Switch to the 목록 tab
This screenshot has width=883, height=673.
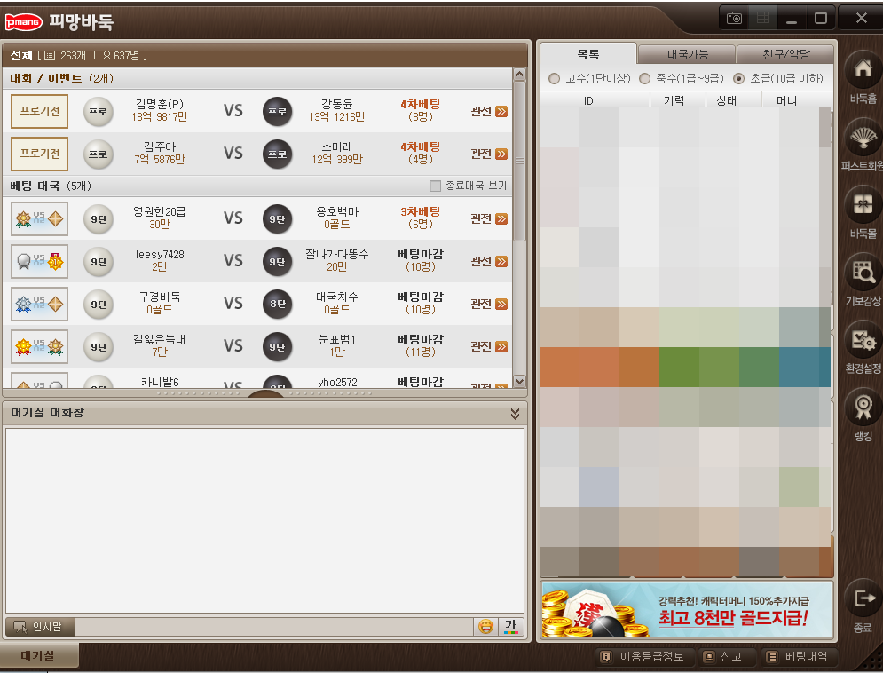(x=587, y=54)
